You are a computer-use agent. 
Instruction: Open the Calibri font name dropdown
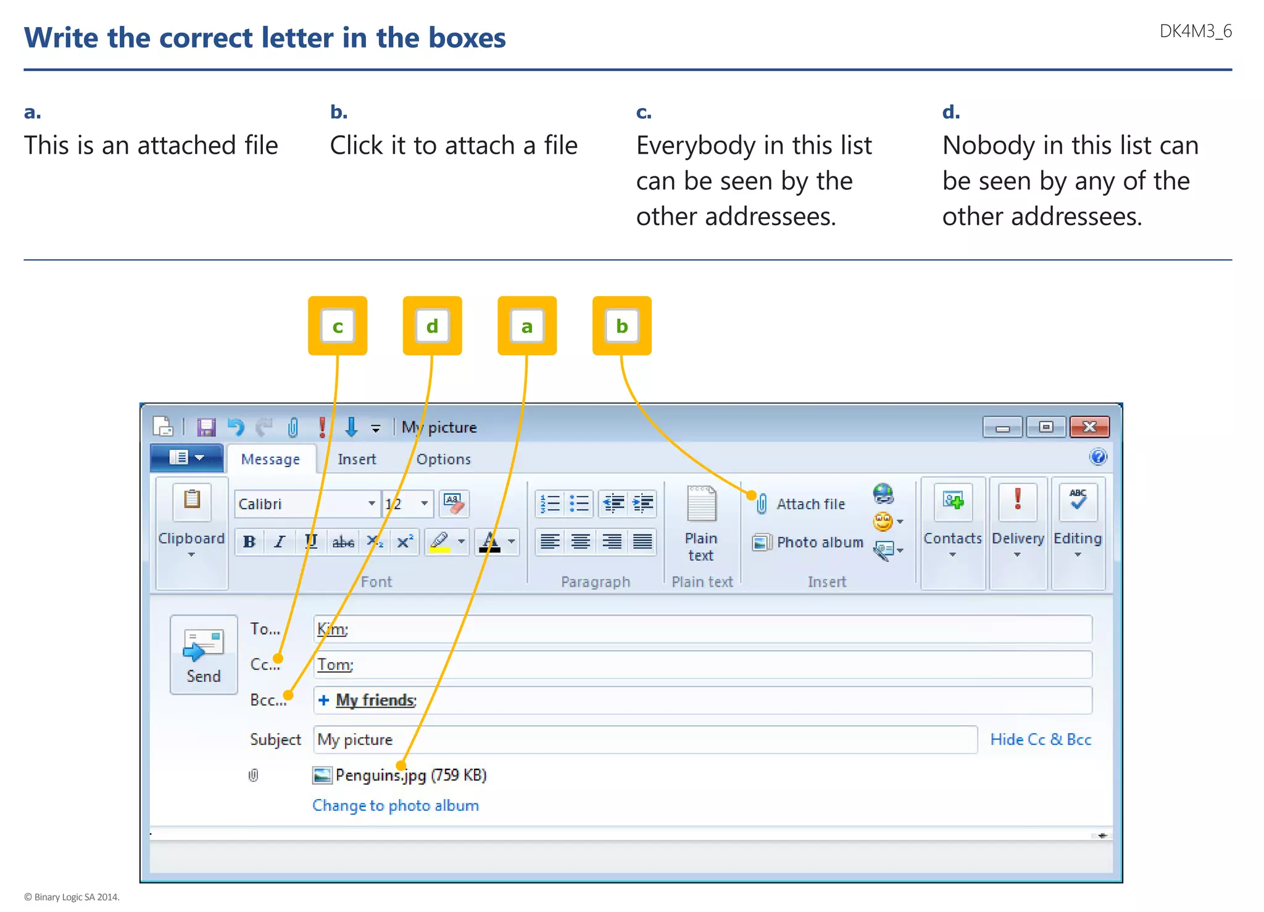pyautogui.click(x=372, y=504)
